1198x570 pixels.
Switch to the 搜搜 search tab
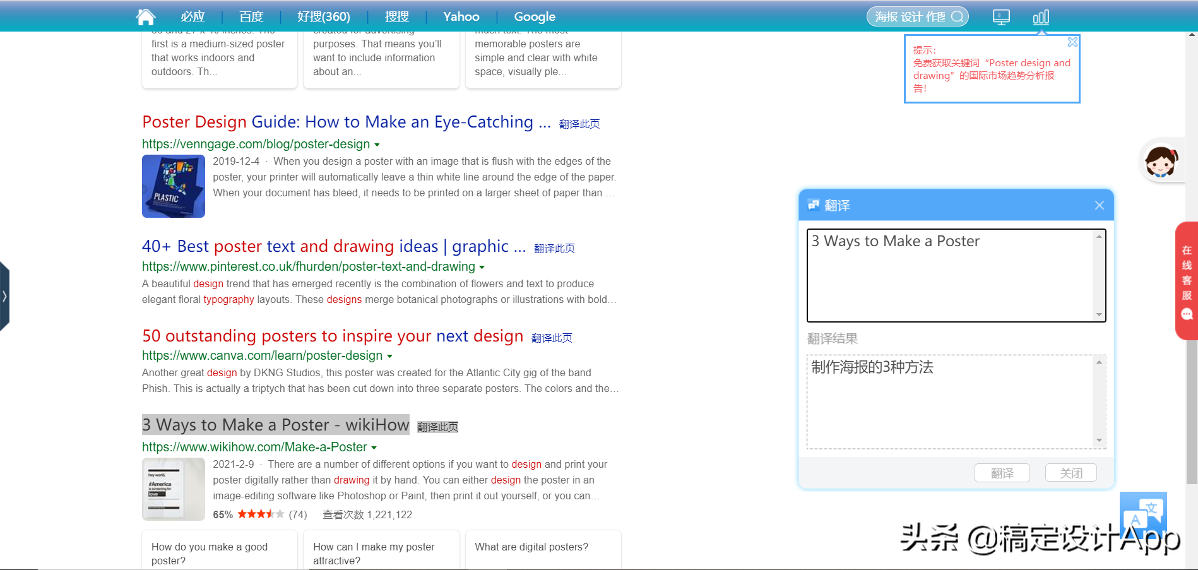point(397,17)
